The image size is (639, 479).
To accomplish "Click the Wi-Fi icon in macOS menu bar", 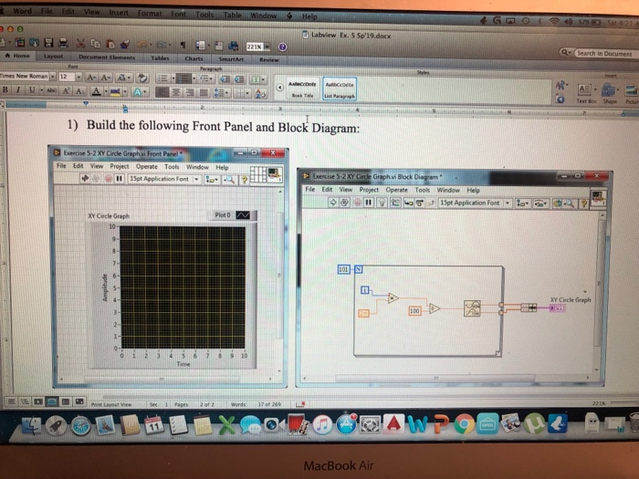I will click(553, 21).
